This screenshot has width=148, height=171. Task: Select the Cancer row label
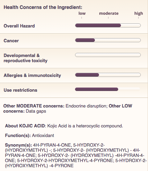(x=11, y=41)
